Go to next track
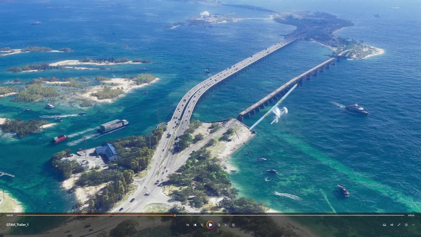 [x=226, y=225]
